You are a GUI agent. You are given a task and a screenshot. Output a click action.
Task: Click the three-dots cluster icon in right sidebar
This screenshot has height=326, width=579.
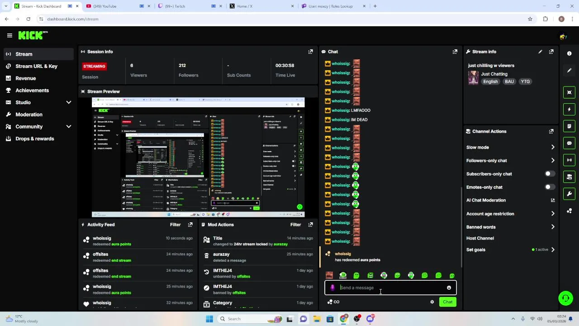click(569, 211)
